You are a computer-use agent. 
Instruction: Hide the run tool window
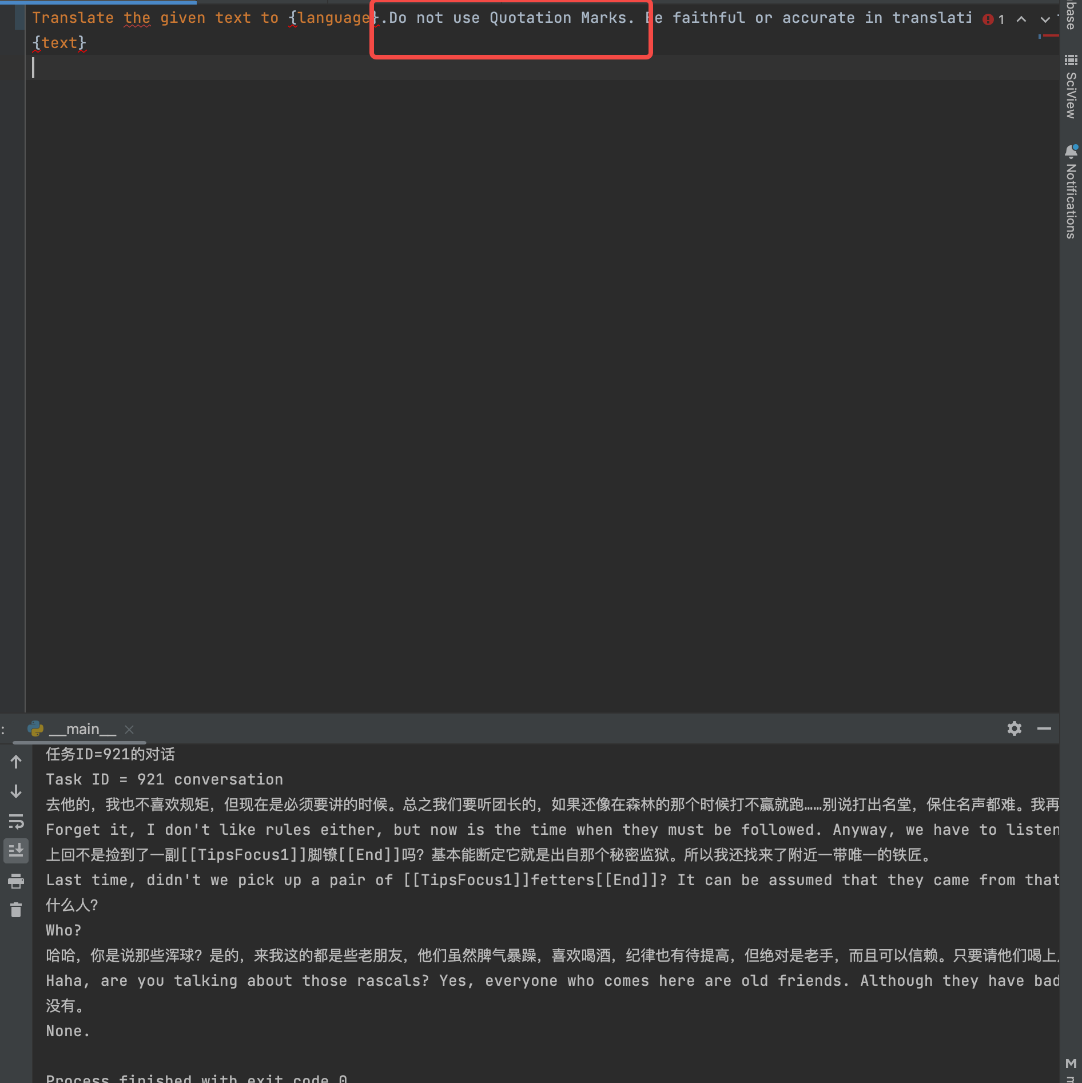(x=1045, y=728)
